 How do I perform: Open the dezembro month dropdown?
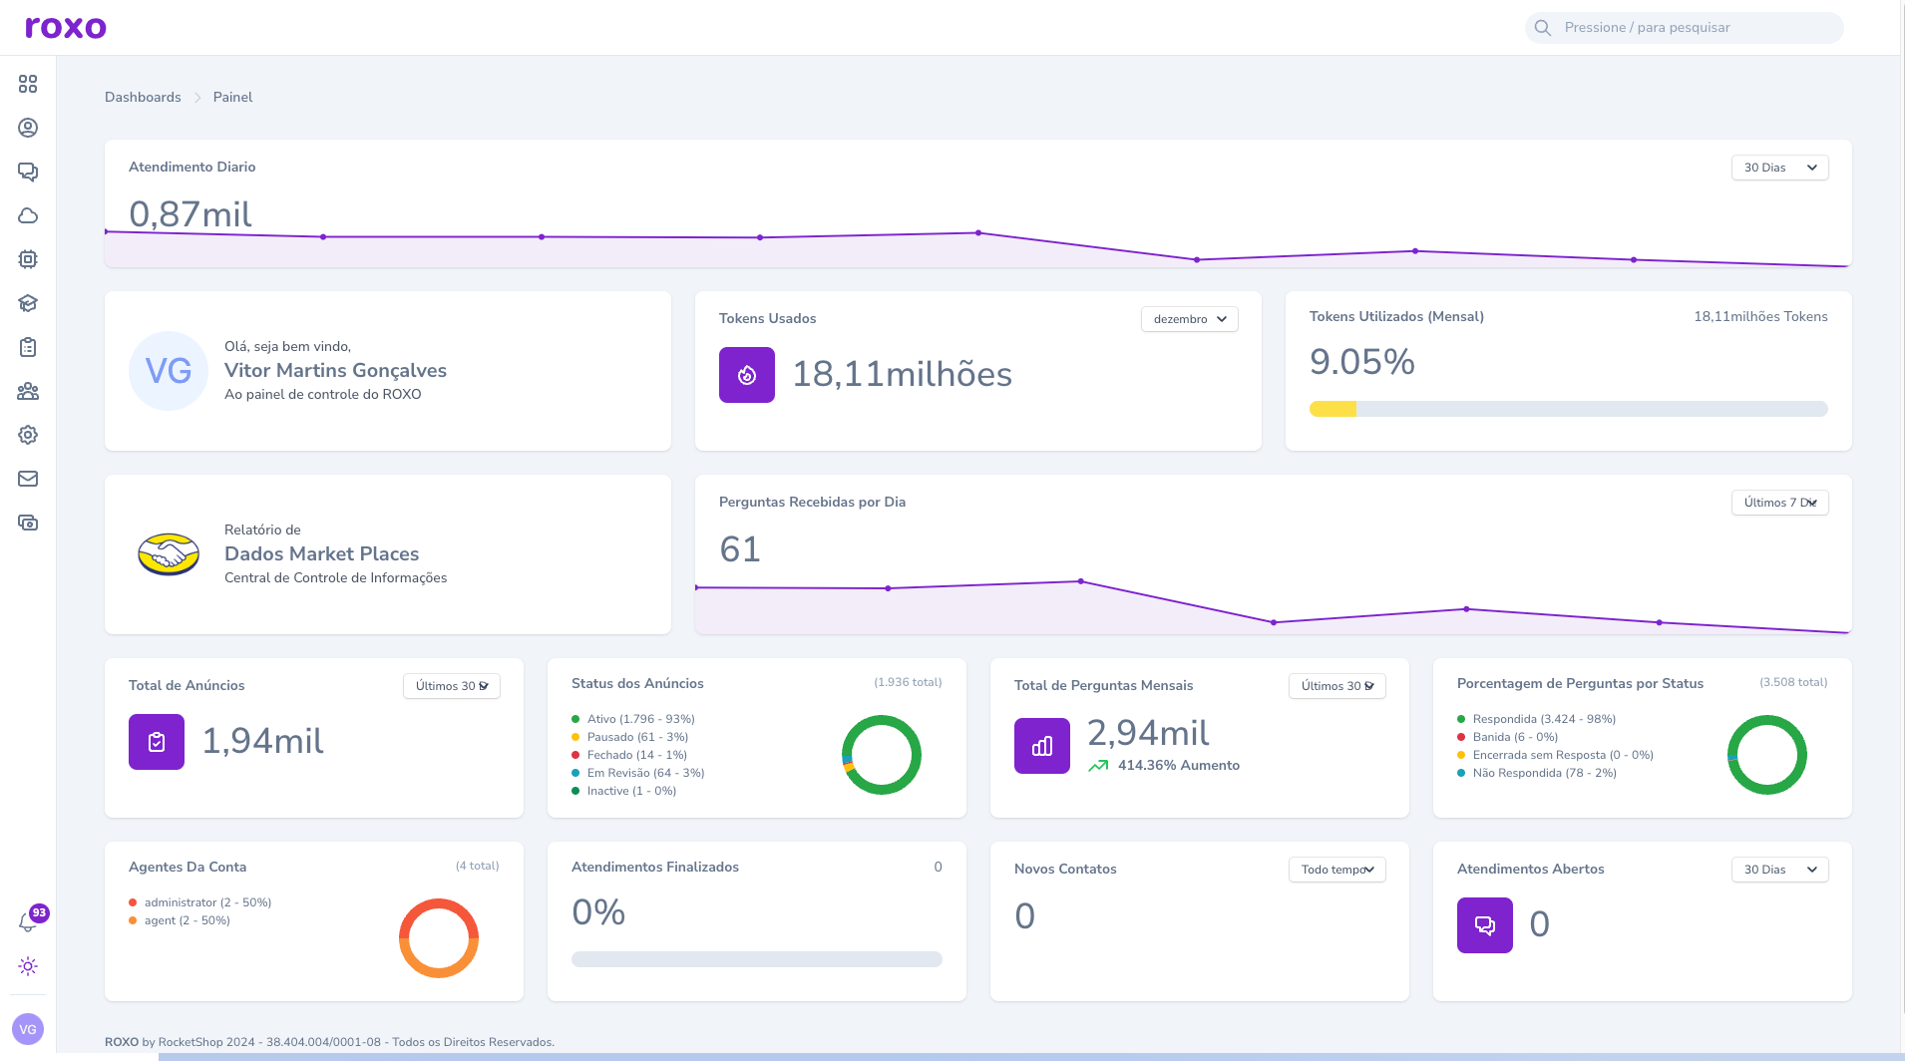click(x=1190, y=319)
